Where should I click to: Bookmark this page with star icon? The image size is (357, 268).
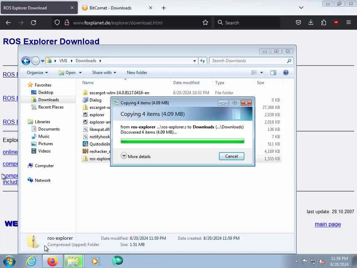[x=205, y=23]
